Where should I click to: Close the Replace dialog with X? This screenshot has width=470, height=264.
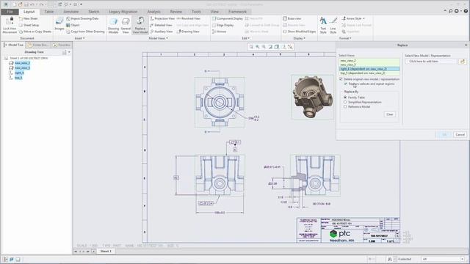[x=466, y=45]
